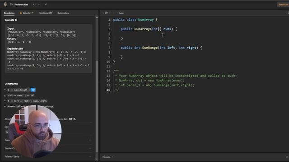This screenshot has height=162, width=289.
Task: Click line number 10 in the gutter
Action: 108,62
